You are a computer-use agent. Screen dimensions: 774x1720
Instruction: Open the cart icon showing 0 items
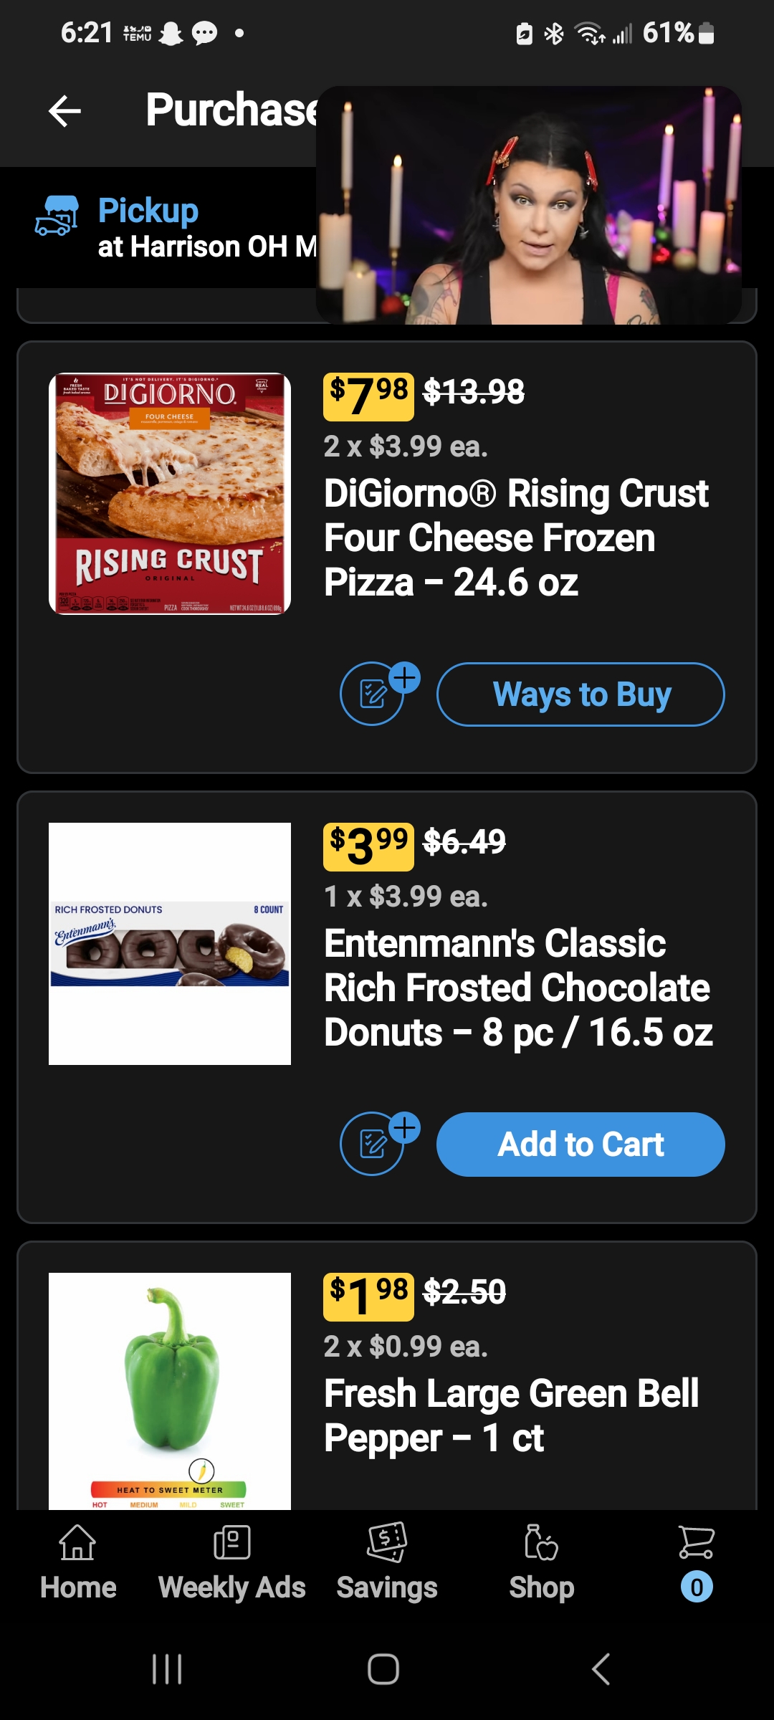[696, 1562]
